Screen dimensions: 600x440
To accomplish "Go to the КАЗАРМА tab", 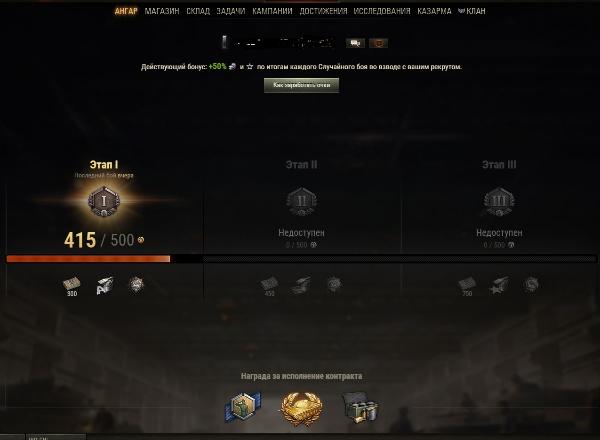I will [x=434, y=11].
